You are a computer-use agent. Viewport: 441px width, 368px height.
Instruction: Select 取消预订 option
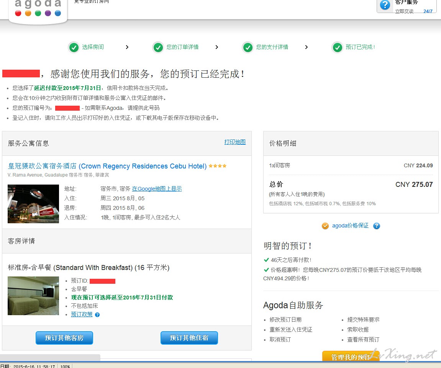point(280,339)
